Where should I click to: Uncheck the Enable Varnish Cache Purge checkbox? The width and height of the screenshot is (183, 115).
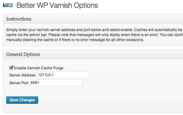point(11,68)
